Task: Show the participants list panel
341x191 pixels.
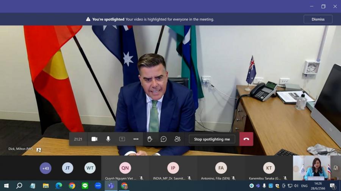Action: [177, 139]
